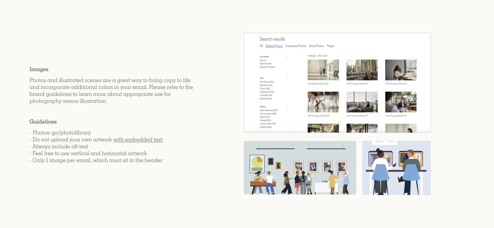Click SHOW MORE under the Setting filter
The height and width of the screenshot is (228, 494).
[265, 127]
